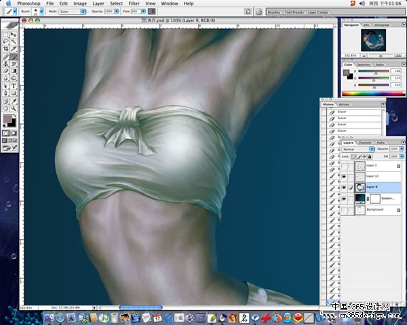Select the Clone Stamp tool
The height and width of the screenshot is (325, 407).
pos(5,64)
